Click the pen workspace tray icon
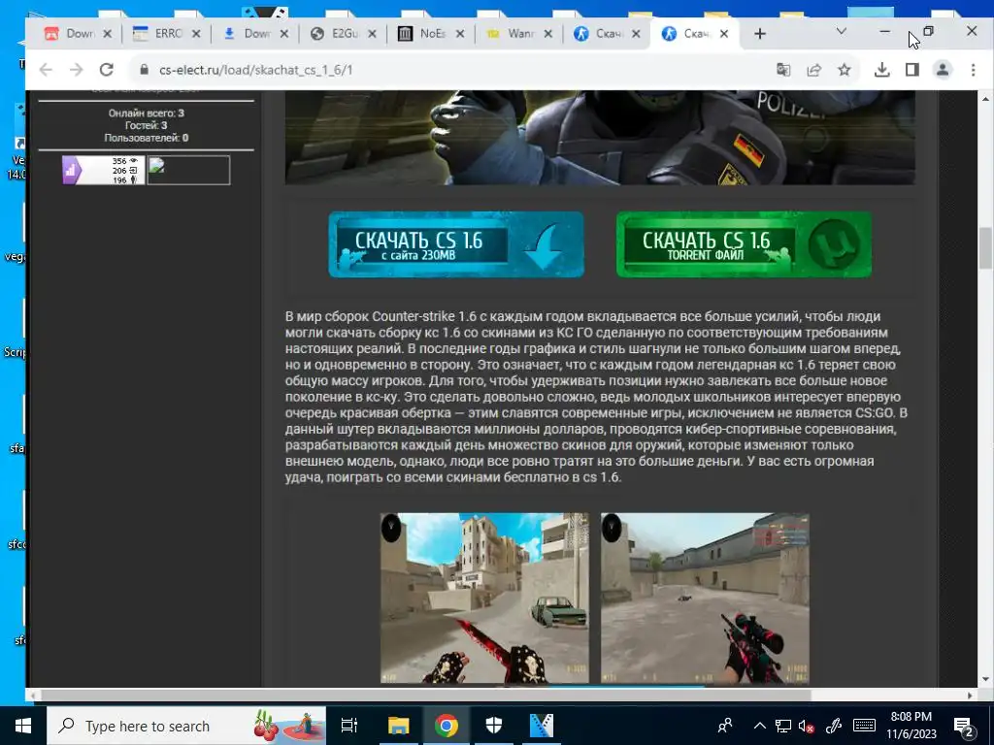 point(834,726)
